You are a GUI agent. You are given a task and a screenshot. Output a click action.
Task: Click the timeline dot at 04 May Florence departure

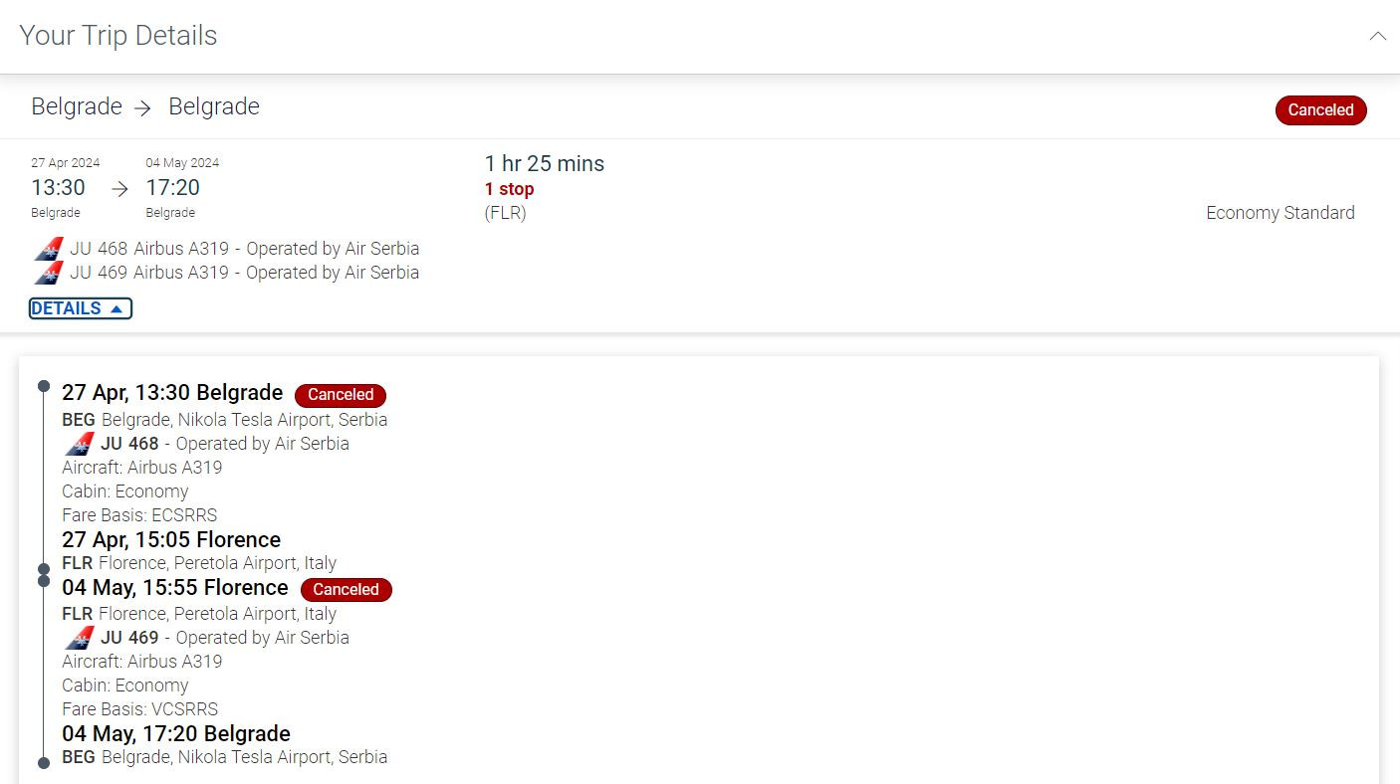(x=44, y=581)
